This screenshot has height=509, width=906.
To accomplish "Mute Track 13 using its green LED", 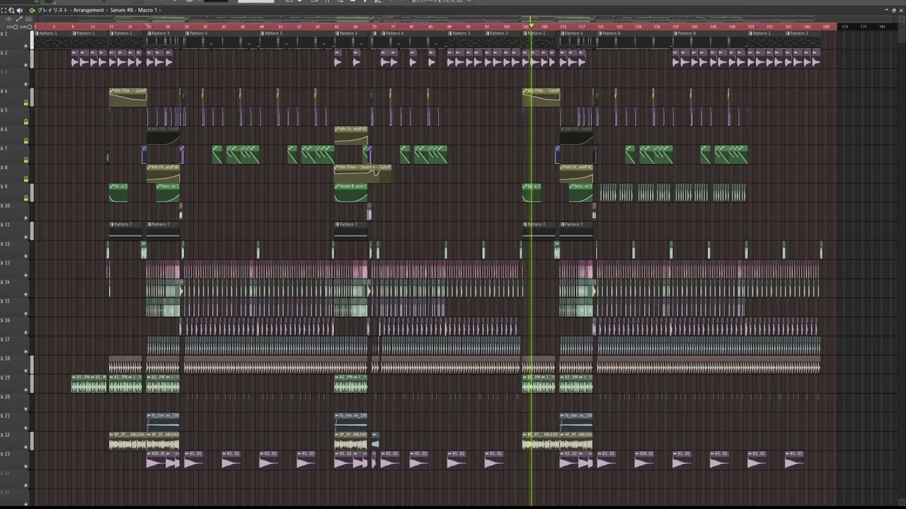I will pos(26,275).
